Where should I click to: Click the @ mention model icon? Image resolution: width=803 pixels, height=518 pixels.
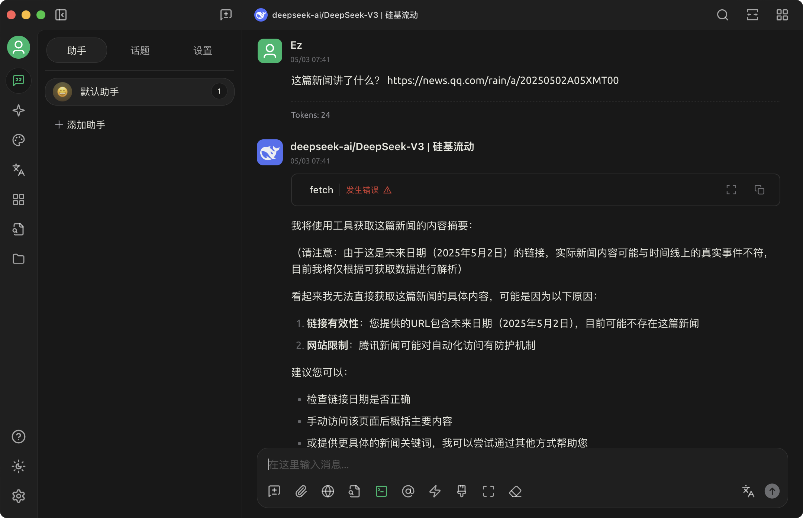pos(408,491)
